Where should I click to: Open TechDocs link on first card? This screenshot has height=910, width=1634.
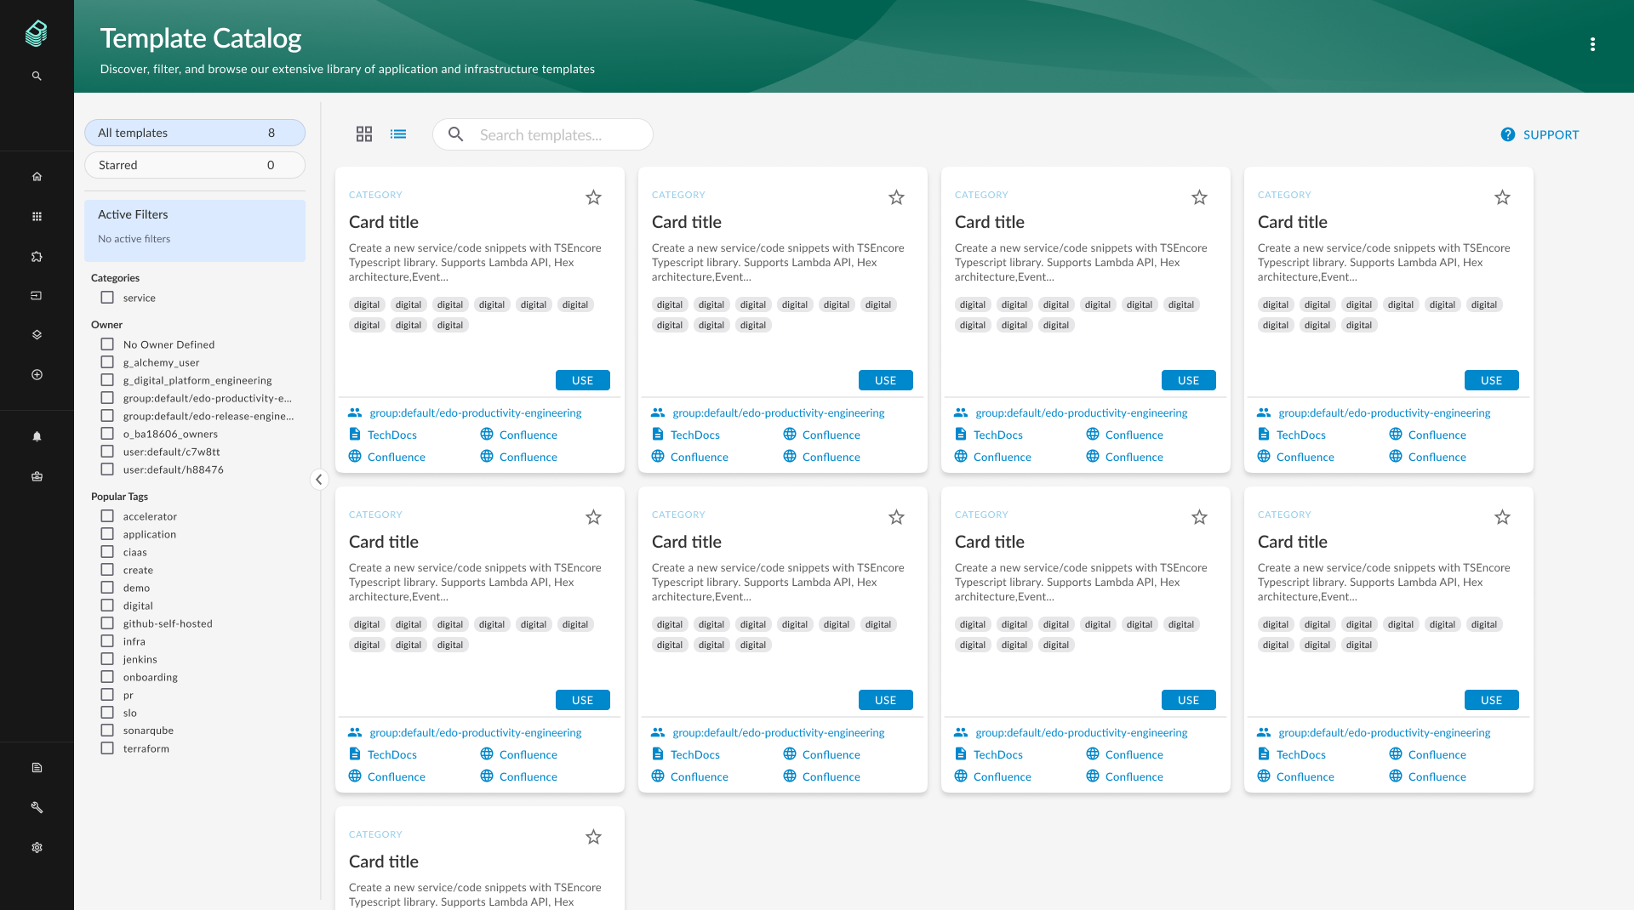click(391, 435)
